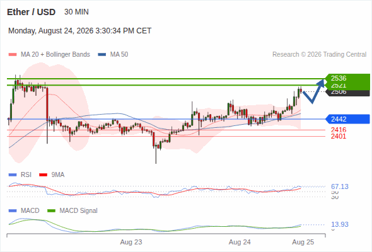The image size is (372, 252).
Task: Click the black current price label
Action: 347,93
